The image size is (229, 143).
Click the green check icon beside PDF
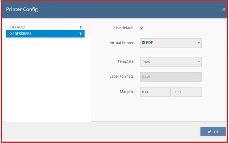pos(143,43)
